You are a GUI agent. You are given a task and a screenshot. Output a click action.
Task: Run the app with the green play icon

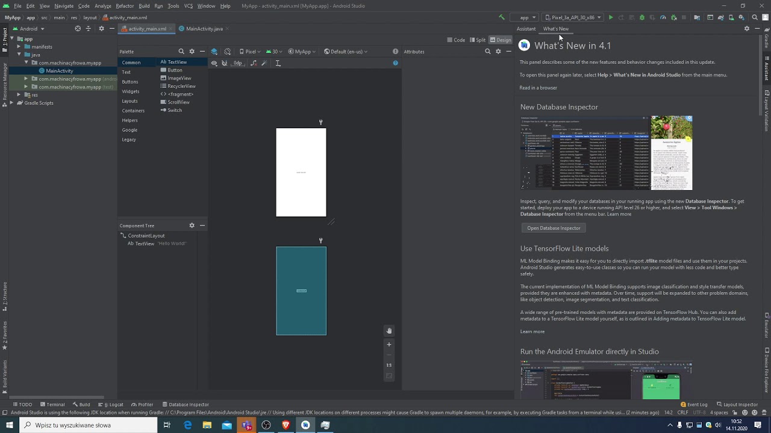tap(611, 17)
